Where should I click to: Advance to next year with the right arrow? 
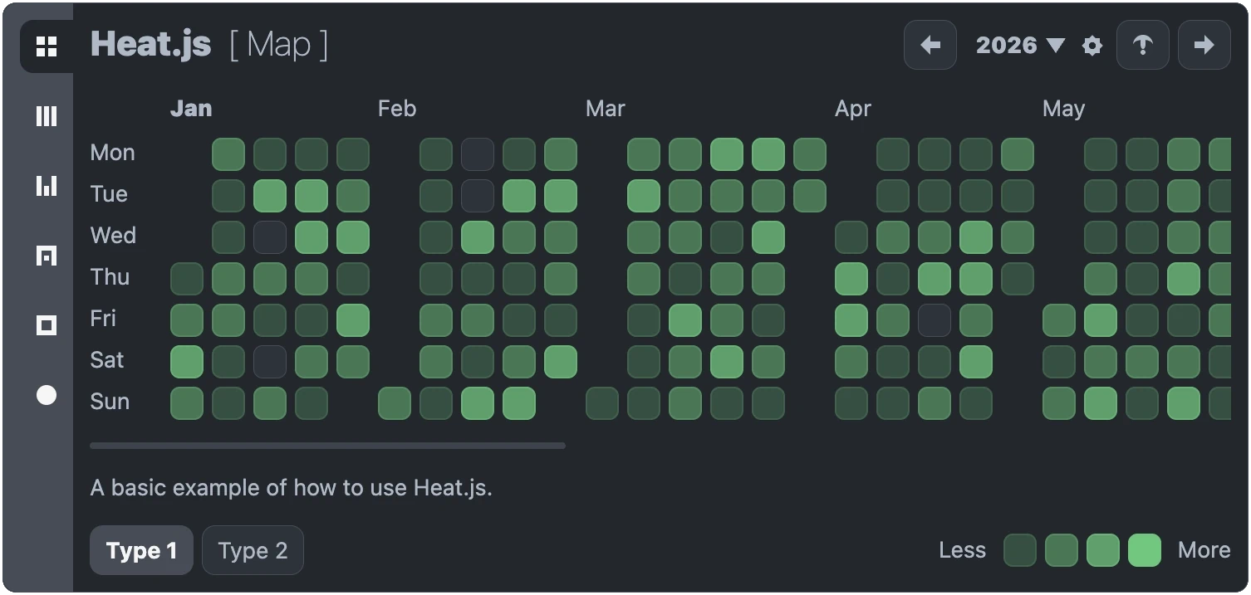[1204, 45]
